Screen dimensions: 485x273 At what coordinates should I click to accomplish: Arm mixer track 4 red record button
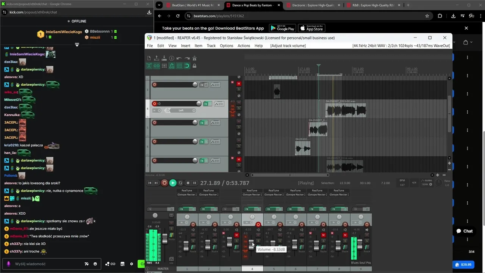(258, 224)
